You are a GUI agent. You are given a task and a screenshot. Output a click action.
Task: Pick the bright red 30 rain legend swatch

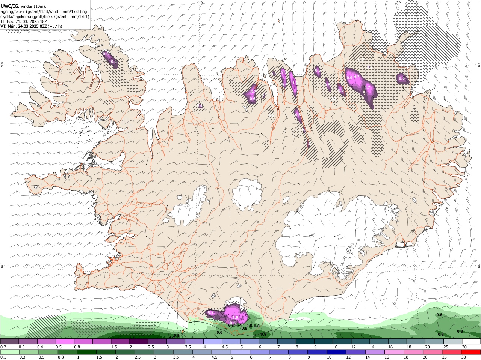(x=471, y=352)
